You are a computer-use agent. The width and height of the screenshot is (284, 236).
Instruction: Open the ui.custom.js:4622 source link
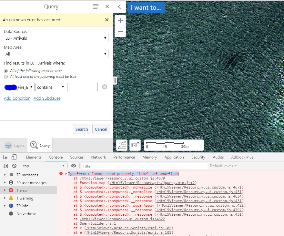click(122, 219)
